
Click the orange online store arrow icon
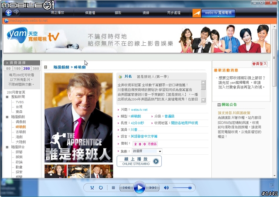point(197,13)
